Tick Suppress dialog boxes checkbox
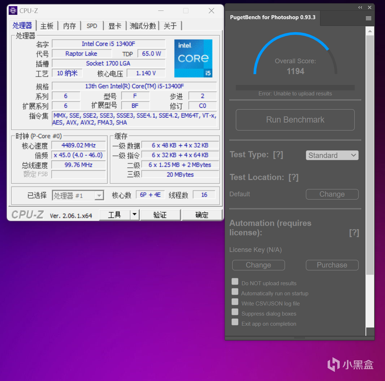The width and height of the screenshot is (385, 381). 235,312
